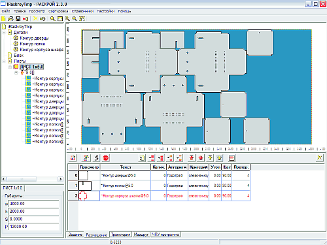Click the height field showing 2000.00
327x245 pixels.
[x=34, y=211]
